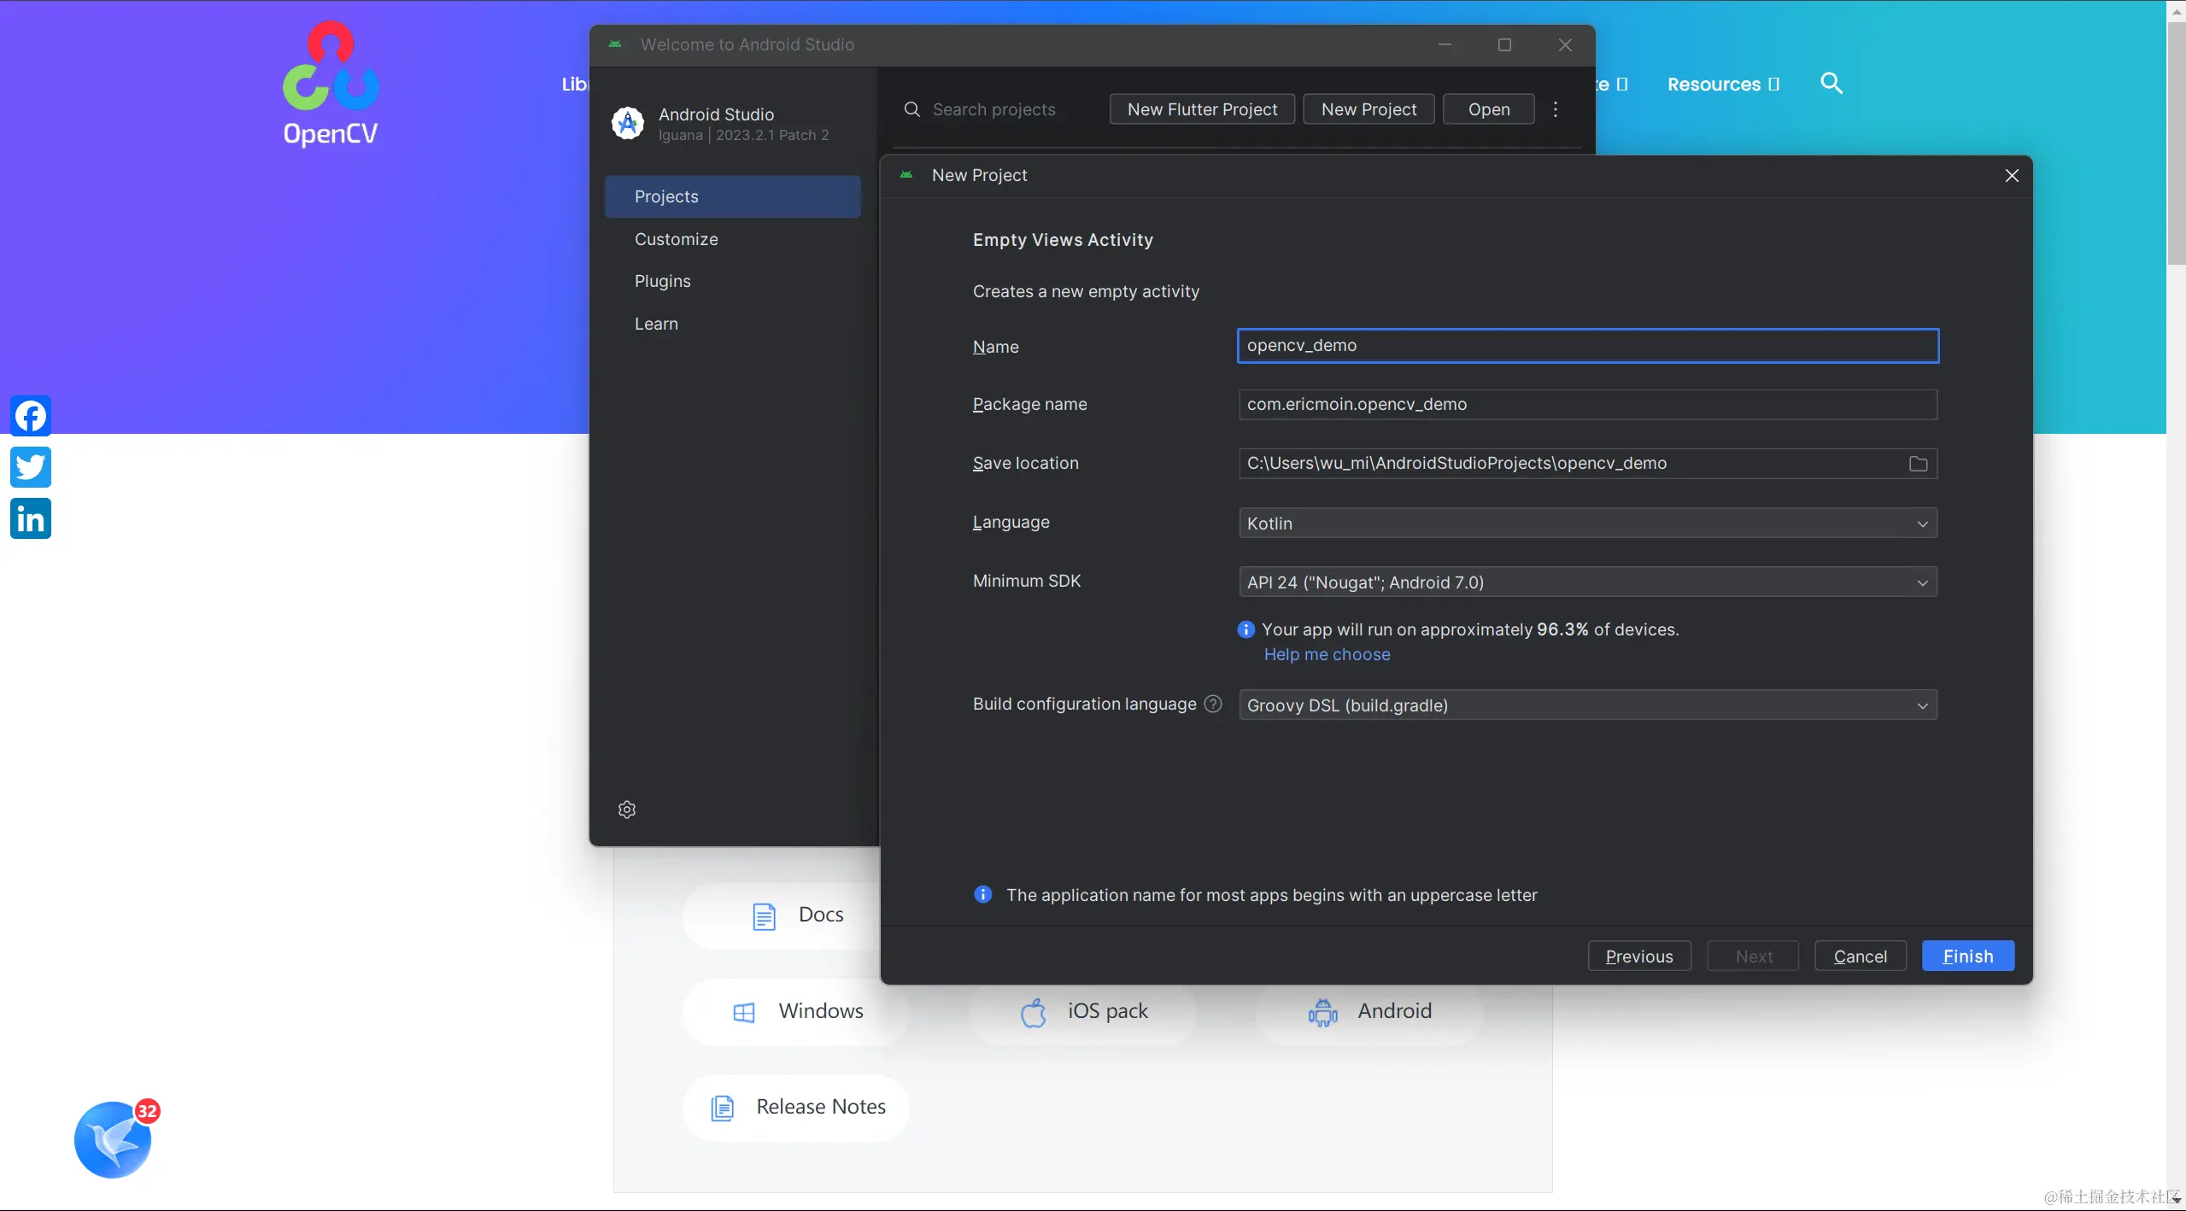Click the Cancel button
Screen dimensions: 2186x1211
(x=1861, y=957)
